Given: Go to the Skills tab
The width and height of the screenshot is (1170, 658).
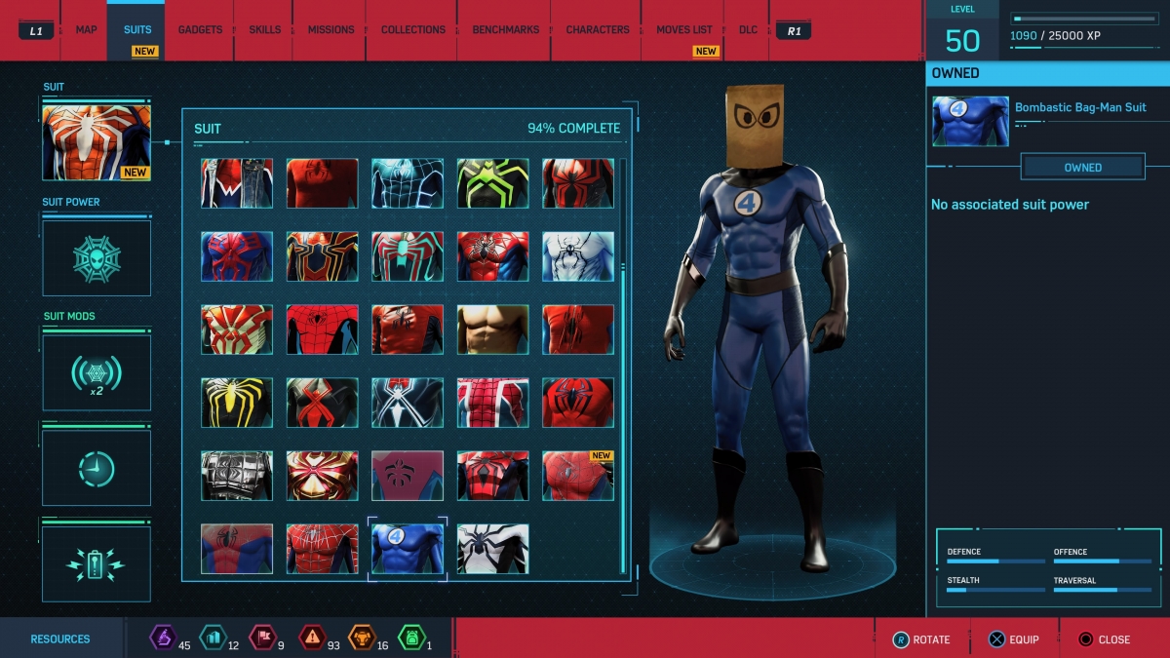Looking at the screenshot, I should [265, 30].
